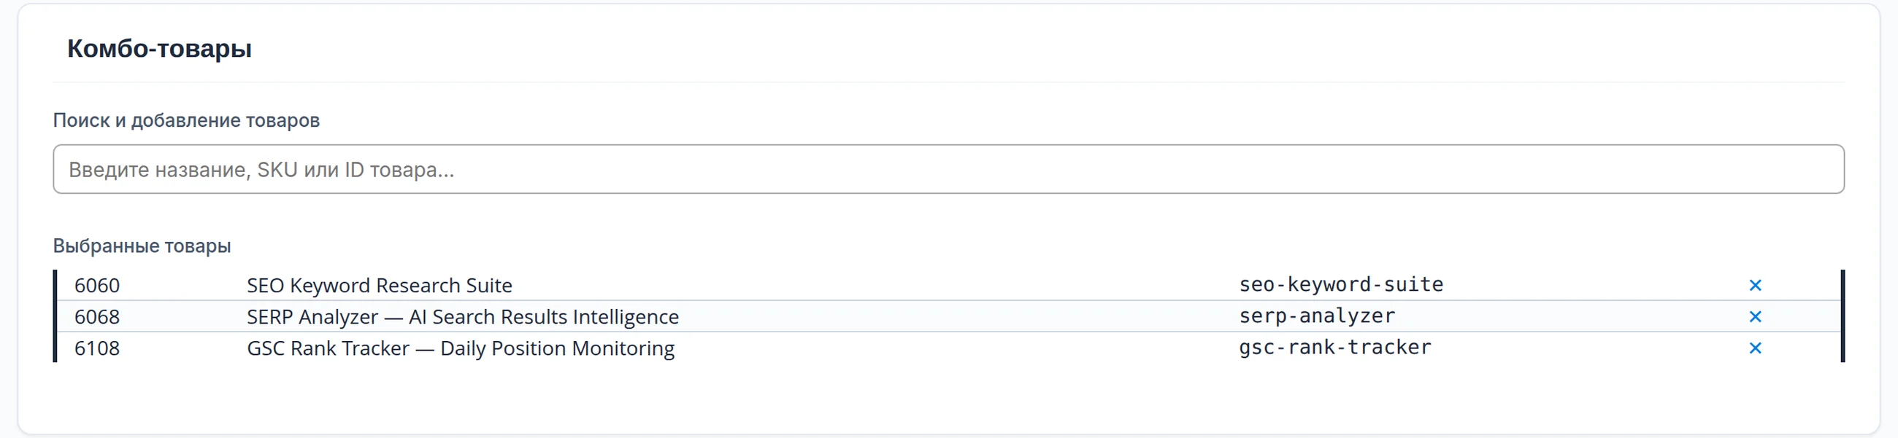Click the seo-keyword-suite SKU
The height and width of the screenshot is (438, 1898).
pos(1341,284)
